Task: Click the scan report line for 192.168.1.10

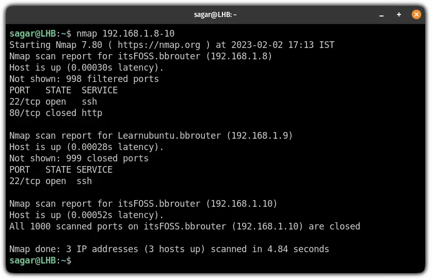Action: pyautogui.click(x=143, y=204)
